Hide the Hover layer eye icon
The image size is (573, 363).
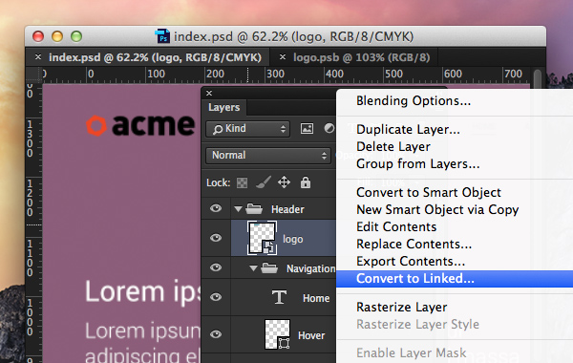coord(216,334)
